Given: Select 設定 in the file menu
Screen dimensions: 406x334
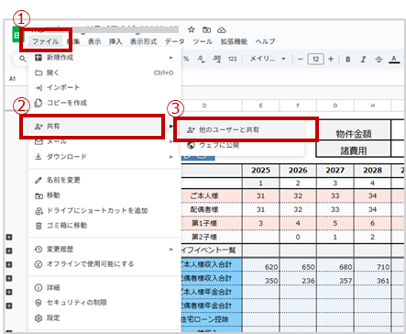Looking at the screenshot, I should pos(104,318).
